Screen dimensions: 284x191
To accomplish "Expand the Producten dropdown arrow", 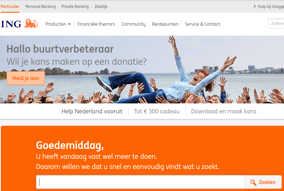I will 69,24.
